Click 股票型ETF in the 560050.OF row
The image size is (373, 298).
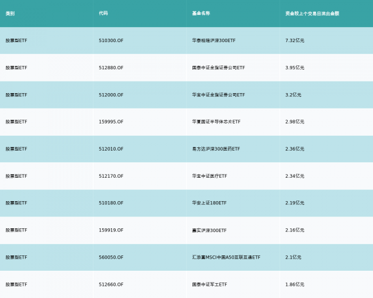tap(17, 258)
